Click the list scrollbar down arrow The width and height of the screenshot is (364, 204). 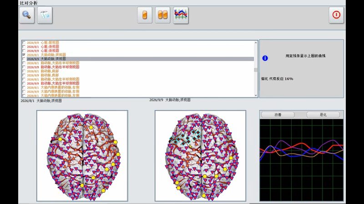pyautogui.click(x=256, y=95)
